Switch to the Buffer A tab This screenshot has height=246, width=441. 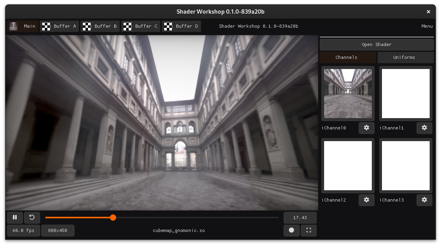[59, 26]
